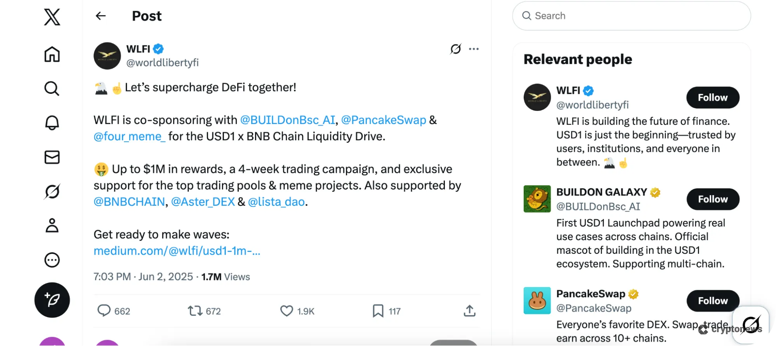
Task: Click the back arrow beside Post
Action: point(101,16)
